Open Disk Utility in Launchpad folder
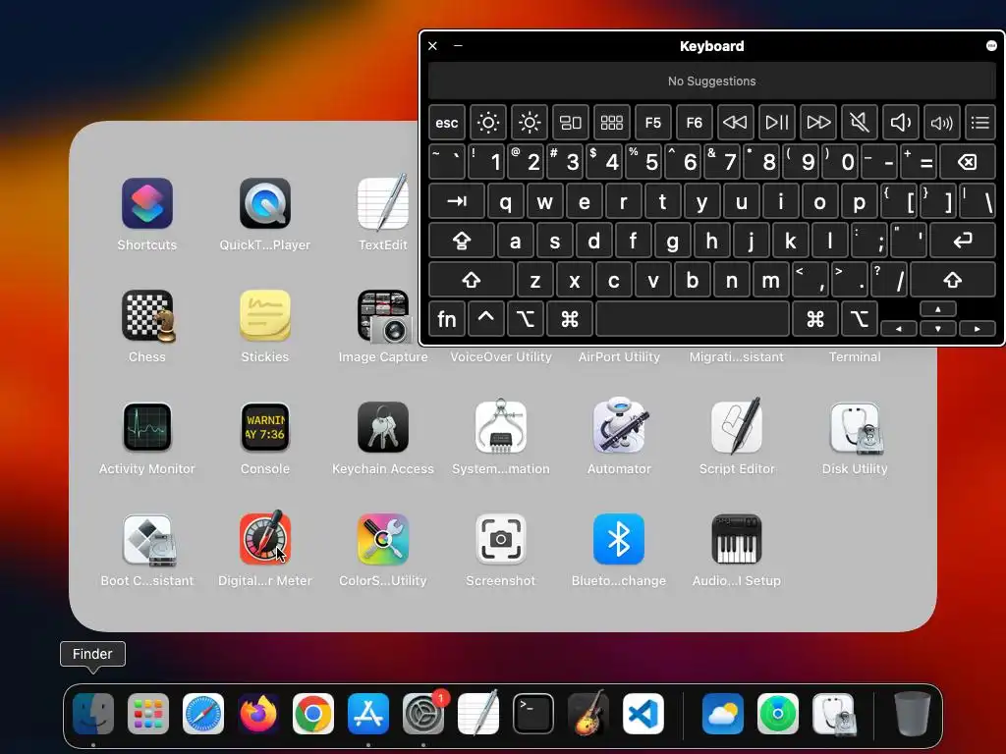Screen dimensions: 1006x754 point(855,428)
